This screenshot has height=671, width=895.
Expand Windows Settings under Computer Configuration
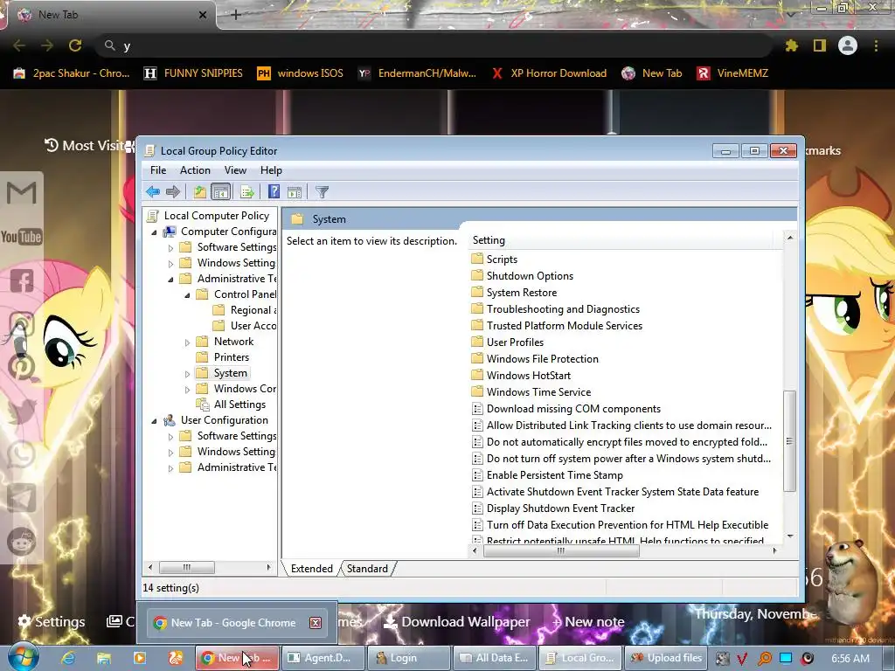(x=170, y=264)
